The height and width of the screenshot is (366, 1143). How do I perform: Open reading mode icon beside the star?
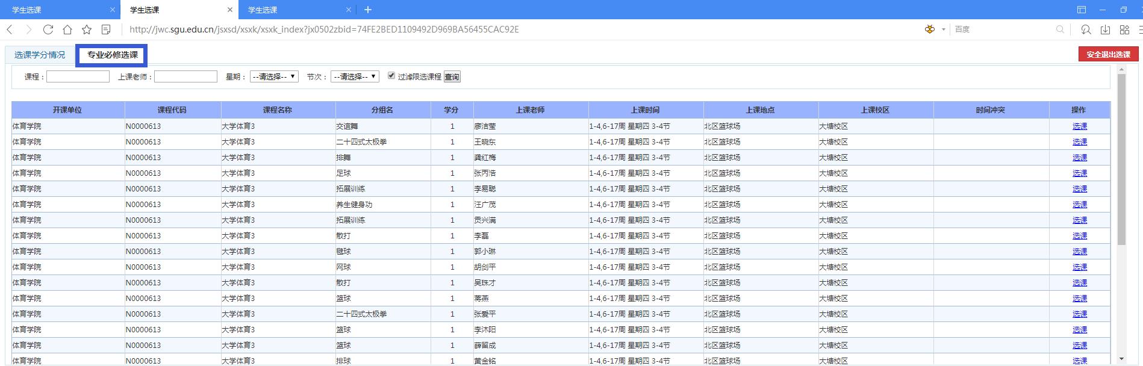(x=106, y=29)
